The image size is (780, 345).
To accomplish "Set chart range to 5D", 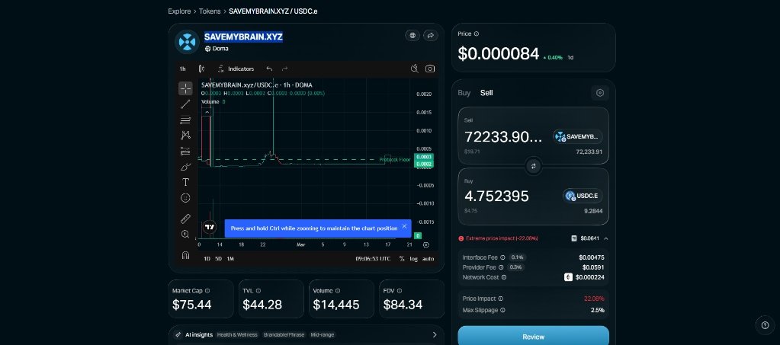I will [218, 258].
